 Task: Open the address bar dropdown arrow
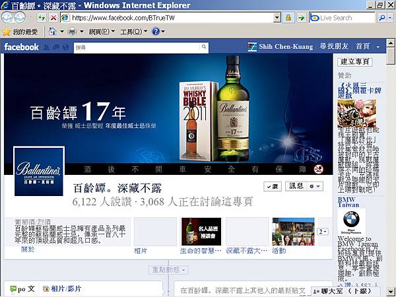(x=277, y=18)
